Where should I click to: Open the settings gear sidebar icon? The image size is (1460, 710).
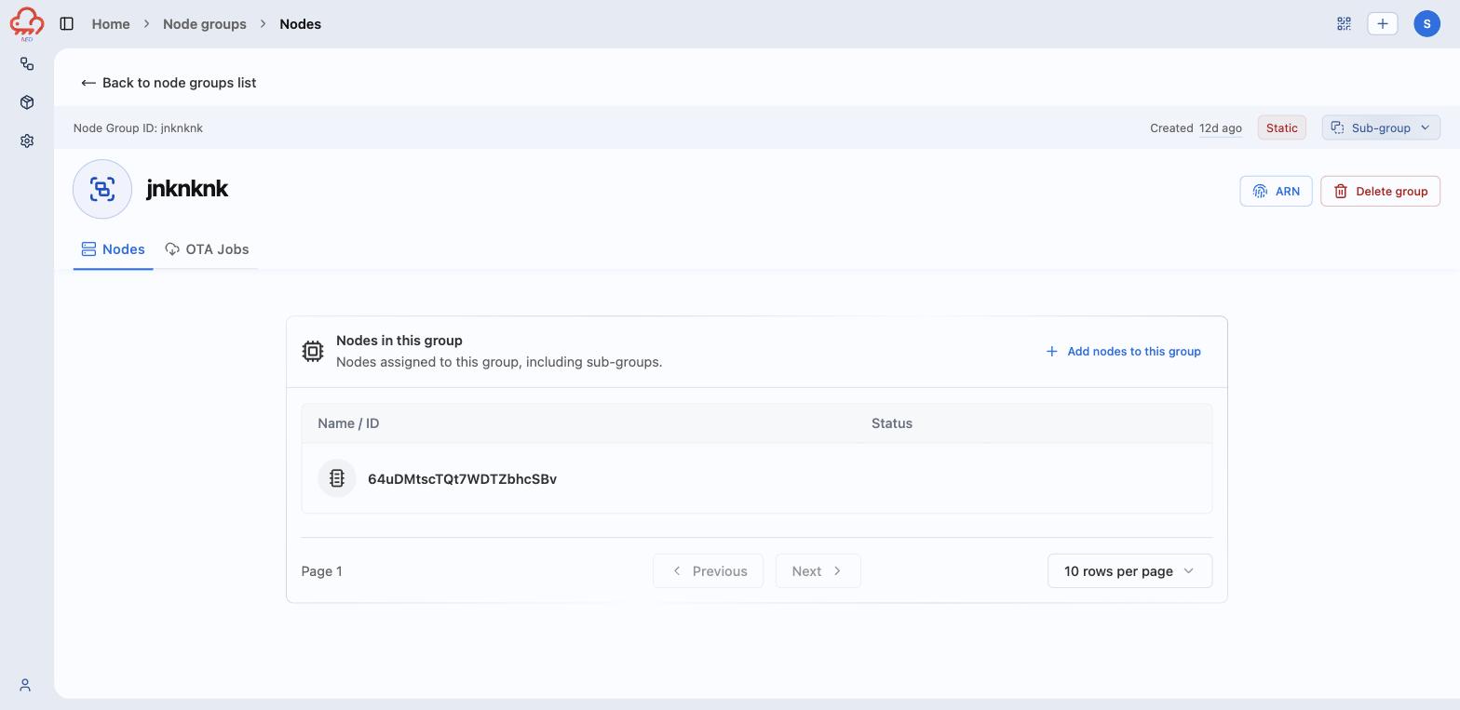(x=27, y=141)
